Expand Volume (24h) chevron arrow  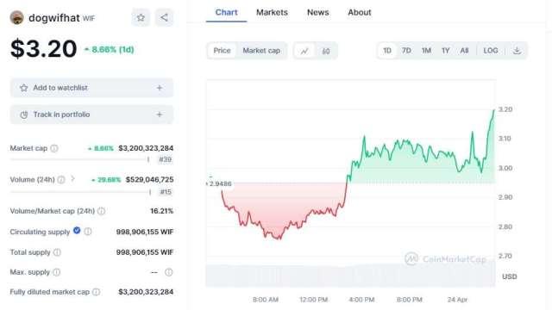(x=72, y=179)
